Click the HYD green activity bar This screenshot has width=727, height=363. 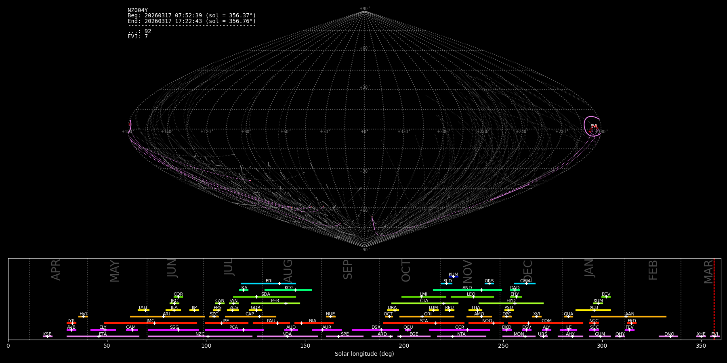click(x=511, y=303)
